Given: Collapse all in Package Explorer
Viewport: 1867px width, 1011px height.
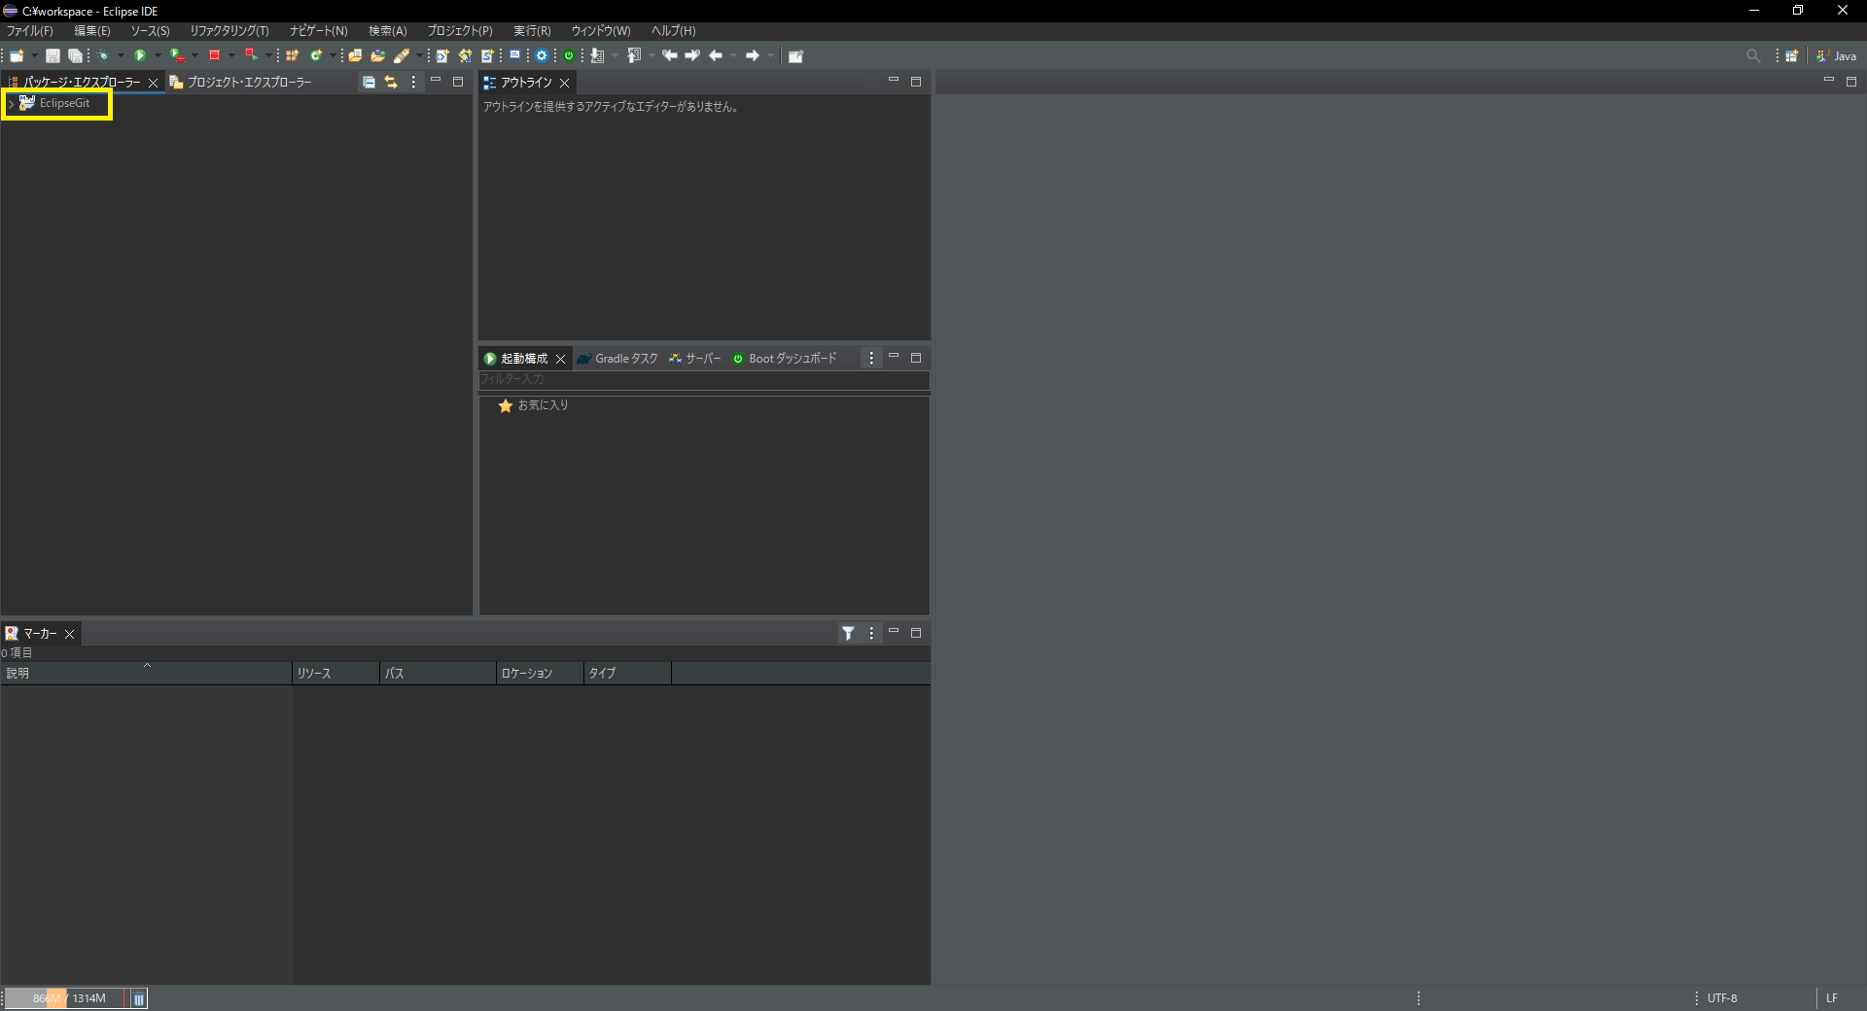Looking at the screenshot, I should [x=369, y=83].
